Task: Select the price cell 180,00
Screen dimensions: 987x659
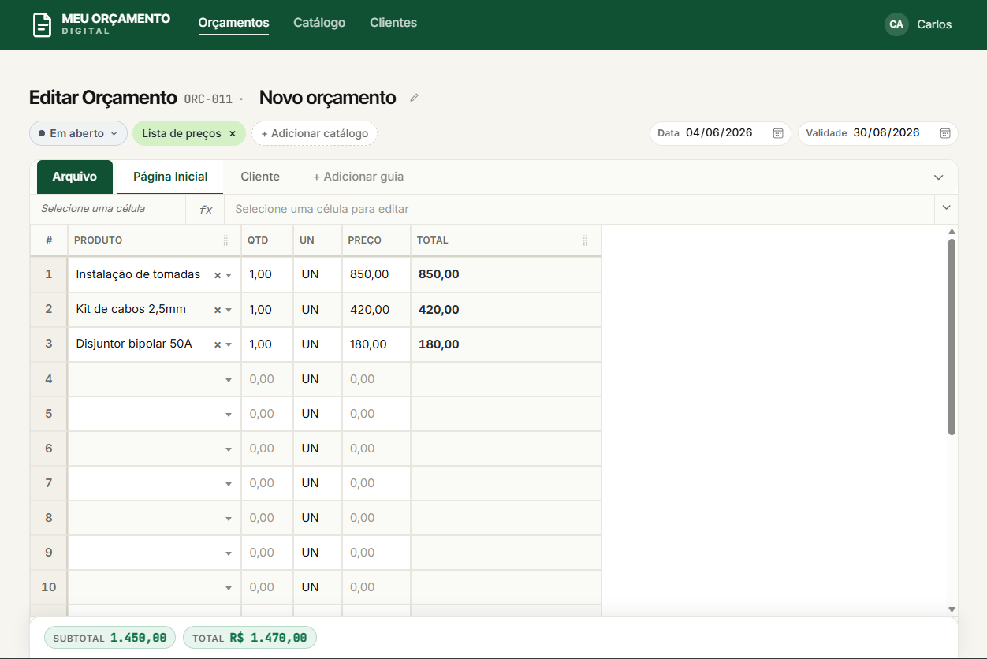Action: click(x=377, y=344)
